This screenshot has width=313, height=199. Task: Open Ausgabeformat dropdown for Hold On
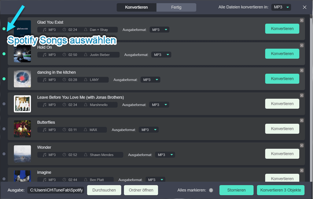click(x=161, y=55)
